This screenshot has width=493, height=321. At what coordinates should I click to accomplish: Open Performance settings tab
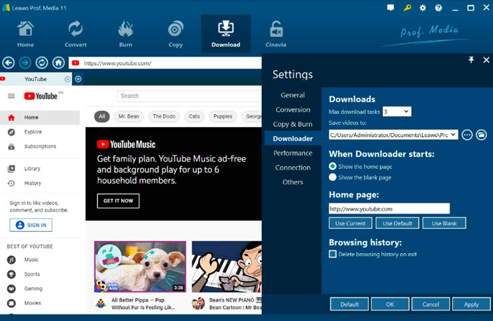[x=292, y=153]
